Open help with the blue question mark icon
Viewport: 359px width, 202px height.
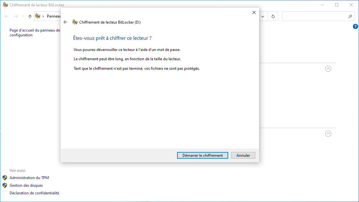point(355,26)
